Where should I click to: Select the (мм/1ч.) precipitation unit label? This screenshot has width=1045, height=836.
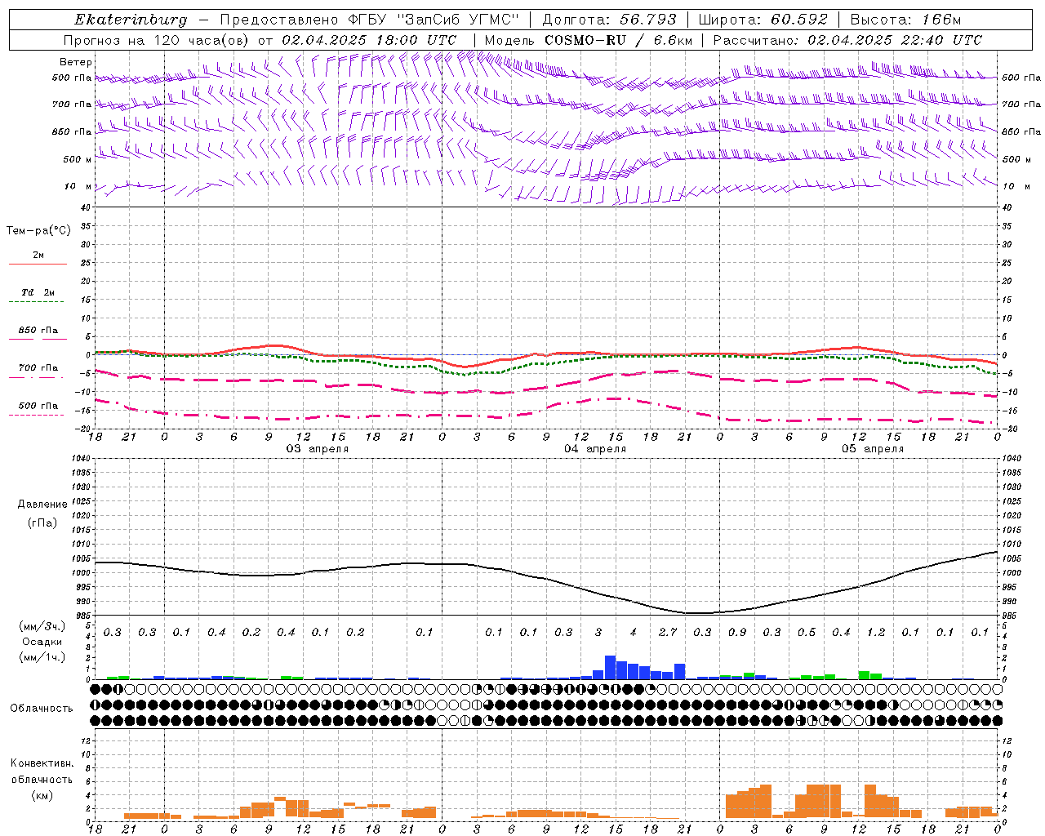[x=42, y=657]
